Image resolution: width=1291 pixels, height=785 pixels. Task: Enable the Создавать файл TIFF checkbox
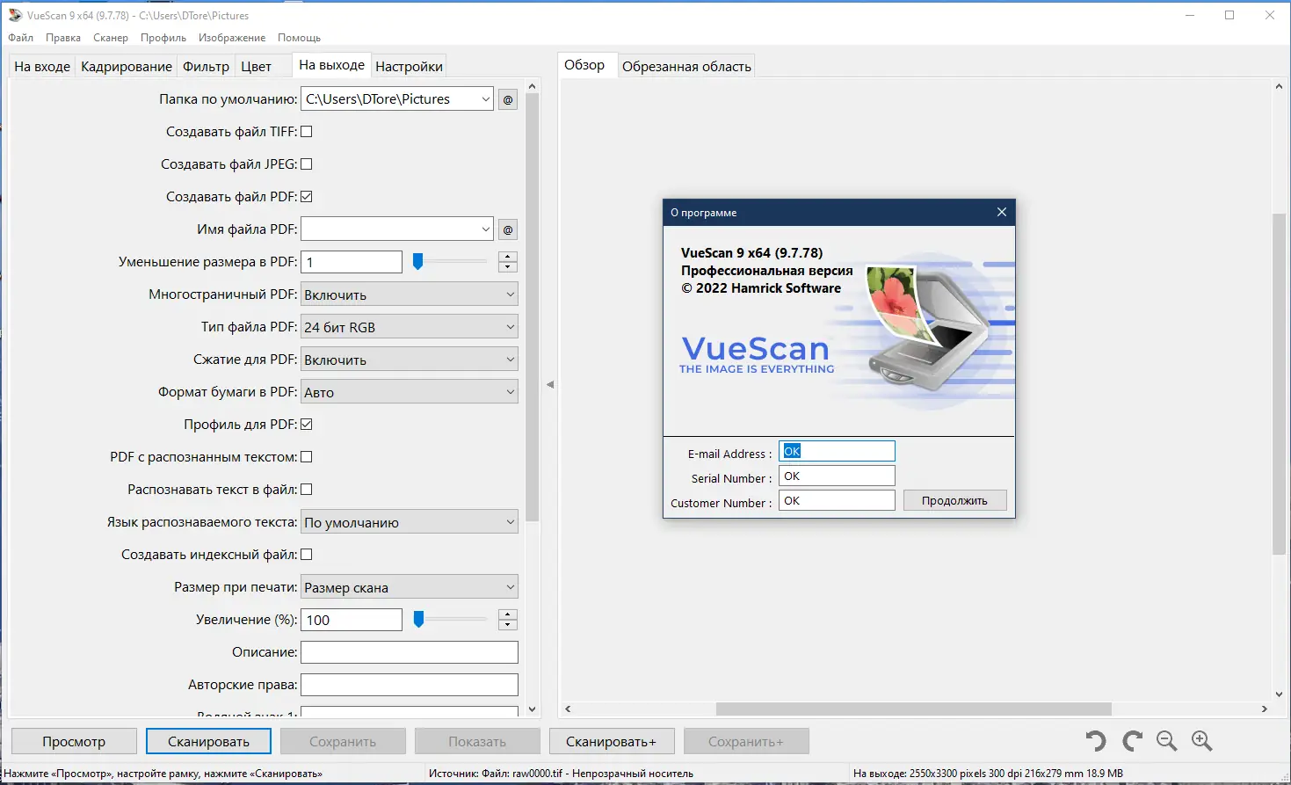(x=306, y=131)
